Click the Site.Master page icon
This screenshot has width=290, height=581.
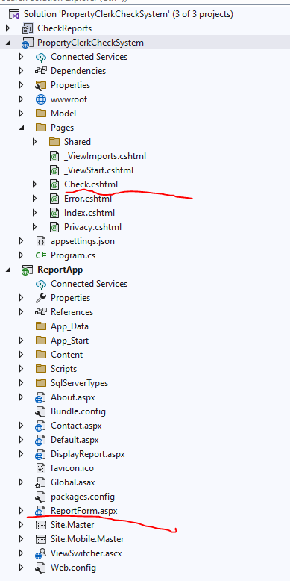(x=40, y=526)
